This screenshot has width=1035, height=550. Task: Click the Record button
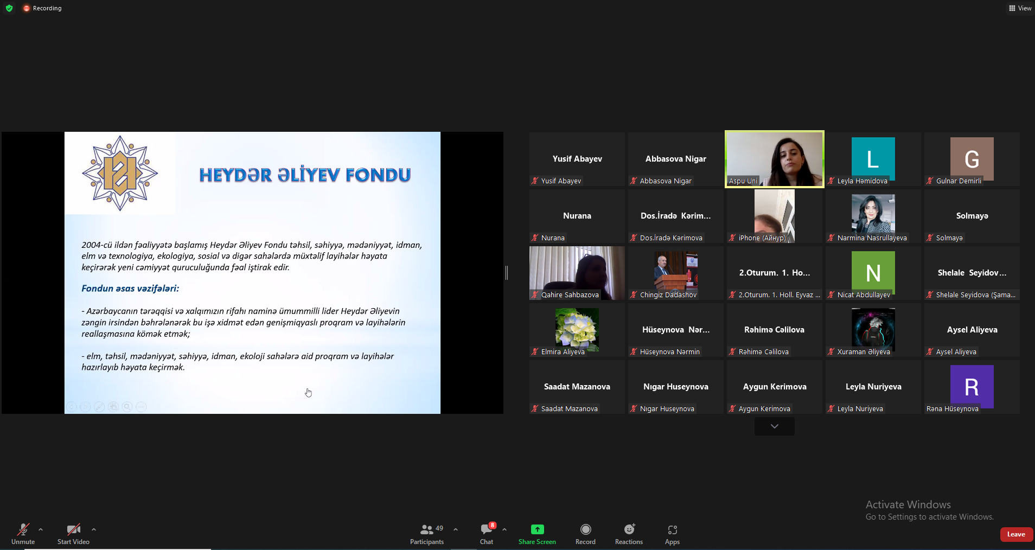tap(585, 534)
